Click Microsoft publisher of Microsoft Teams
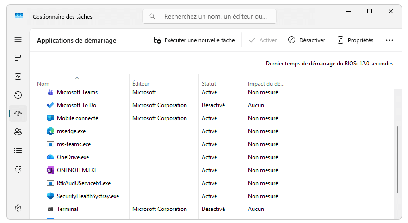The image size is (408, 223). [x=144, y=92]
